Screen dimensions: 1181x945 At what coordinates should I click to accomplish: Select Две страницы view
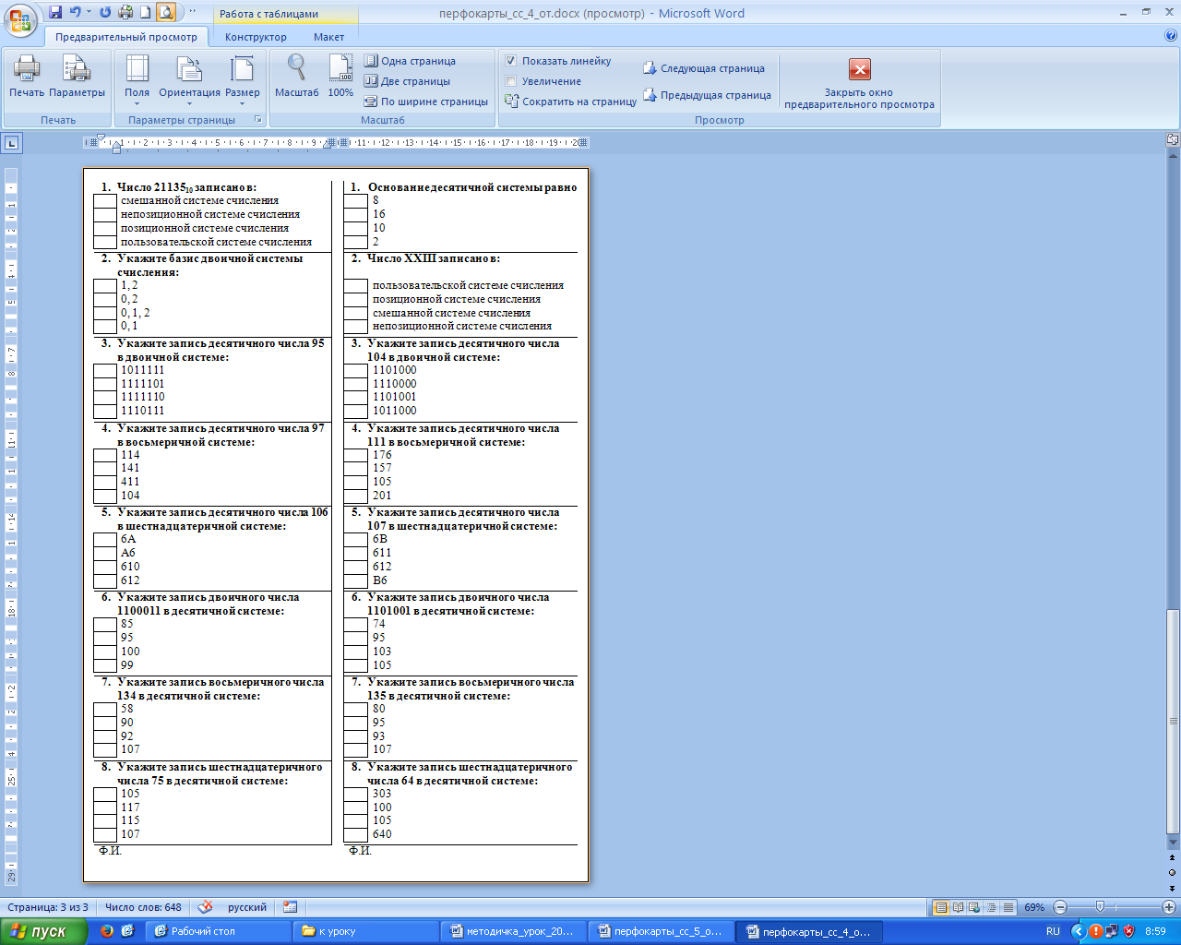pyautogui.click(x=408, y=81)
